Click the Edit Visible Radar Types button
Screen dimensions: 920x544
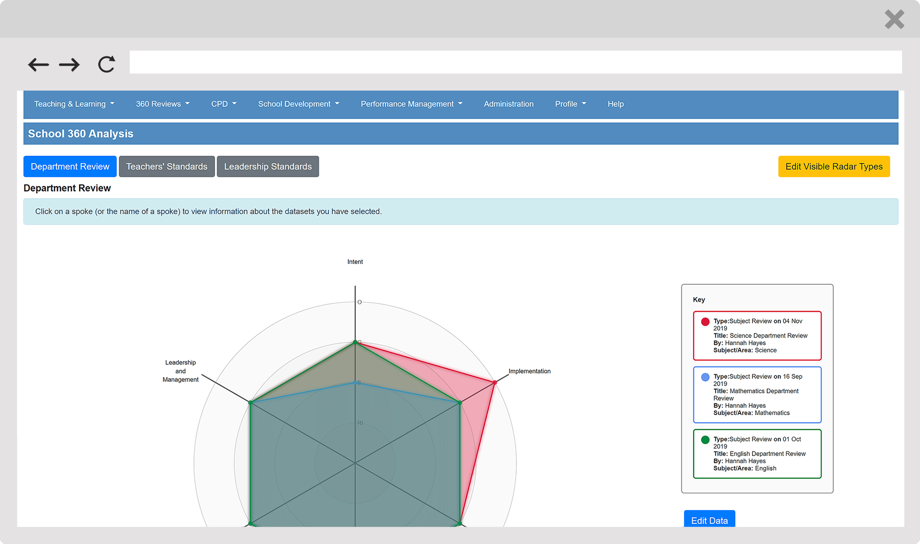[834, 166]
